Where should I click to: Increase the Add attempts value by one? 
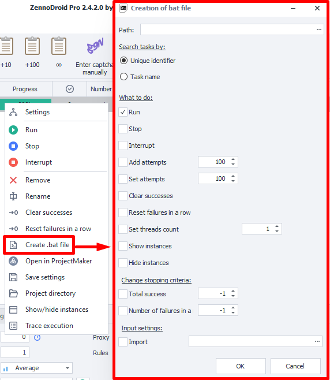pyautogui.click(x=233, y=159)
